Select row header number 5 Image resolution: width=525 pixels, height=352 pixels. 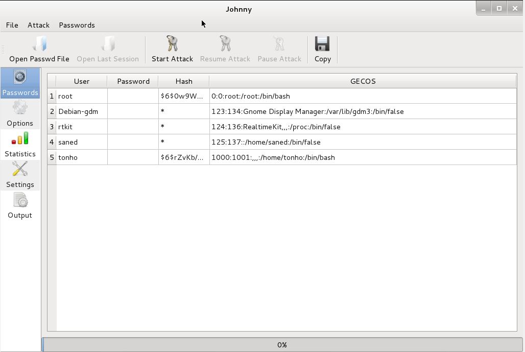pyautogui.click(x=52, y=157)
